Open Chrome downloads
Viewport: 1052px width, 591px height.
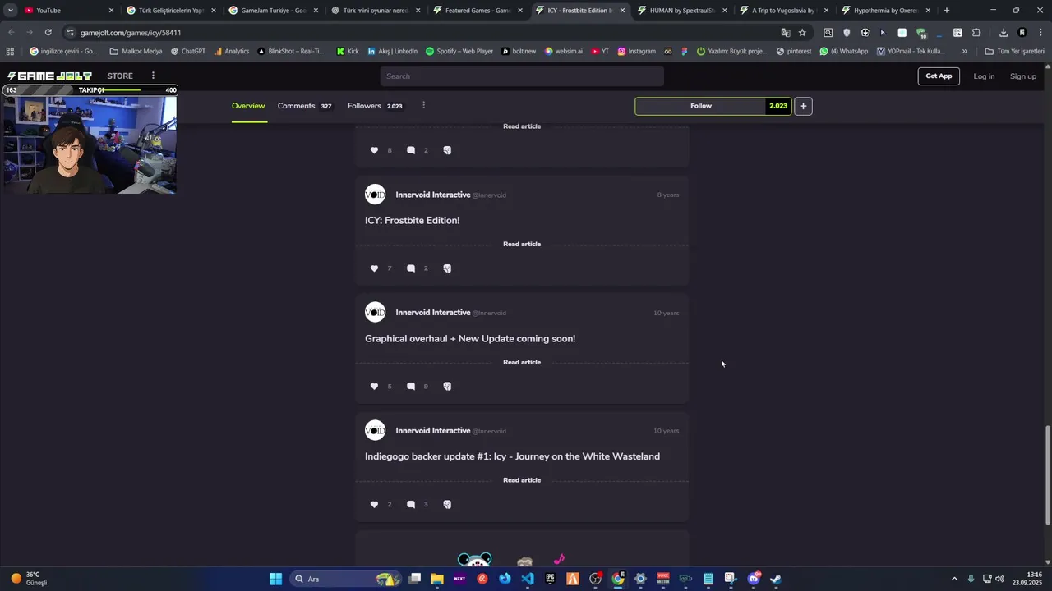1004,32
